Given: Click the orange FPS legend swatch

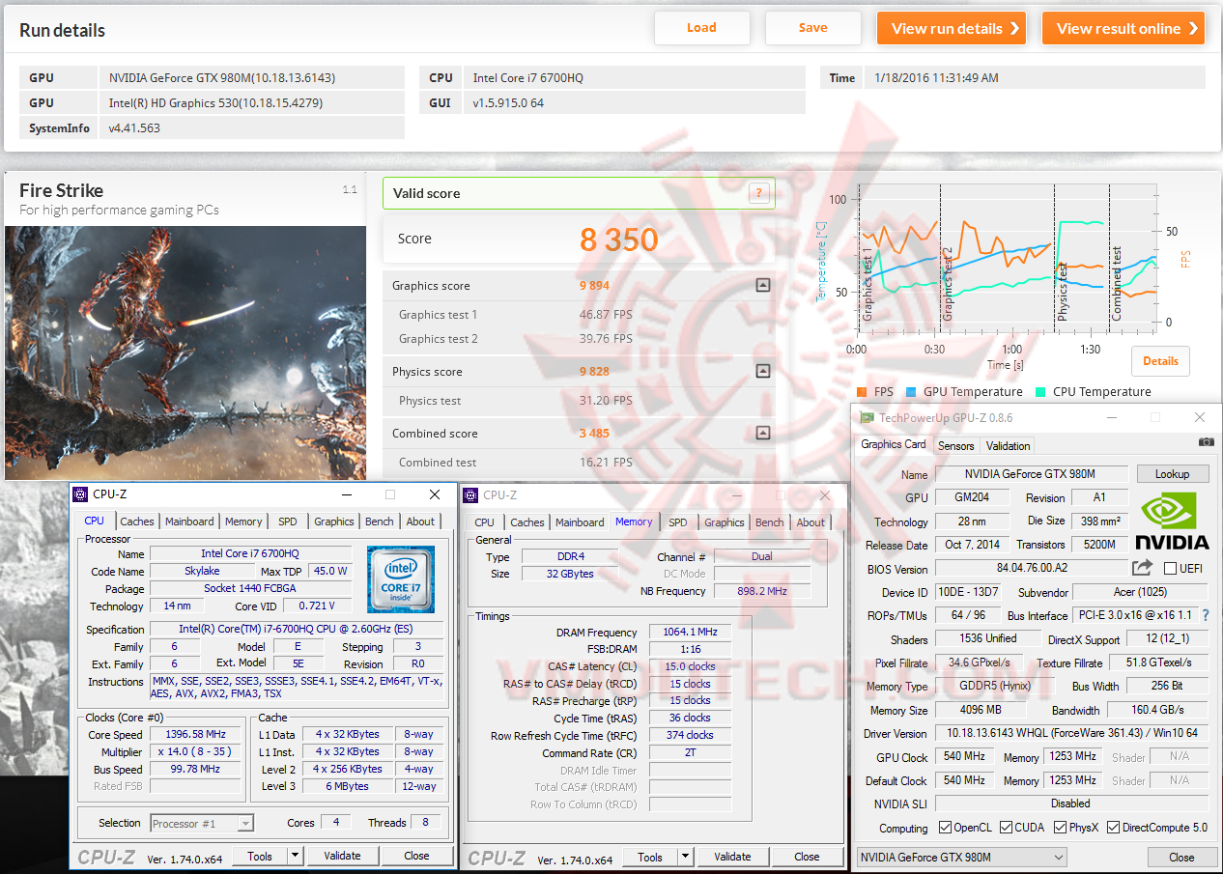Looking at the screenshot, I should 862,392.
